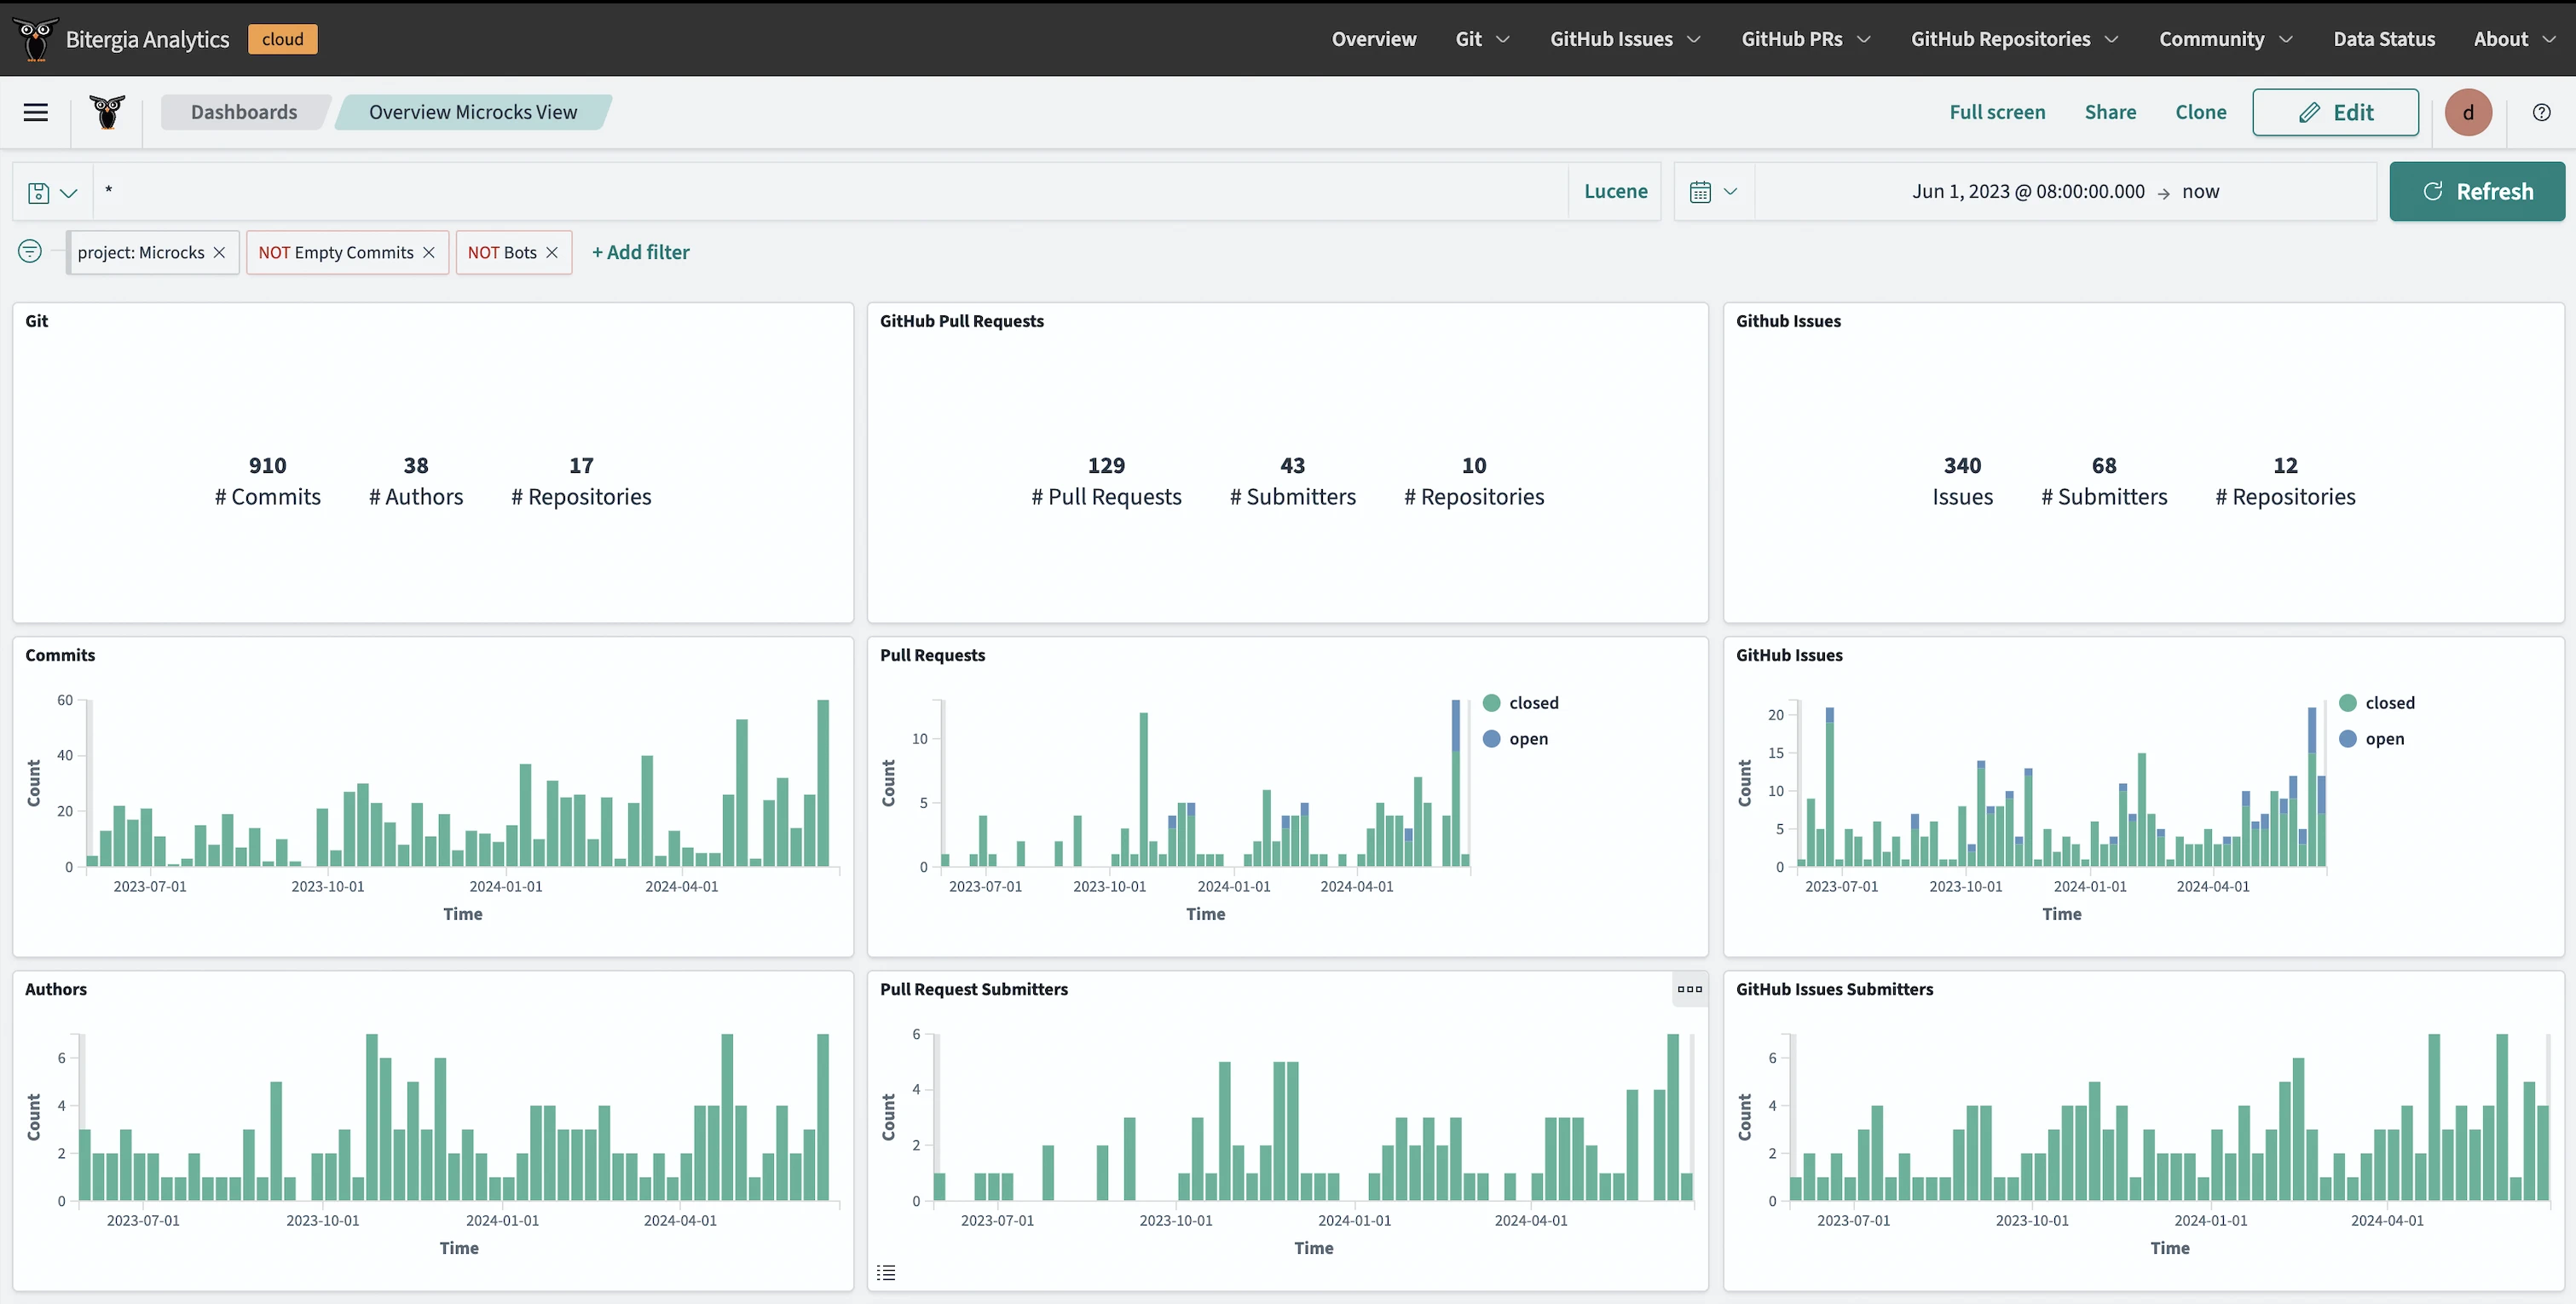Click the filter options circle icon
This screenshot has width=2576, height=1304.
coord(30,251)
